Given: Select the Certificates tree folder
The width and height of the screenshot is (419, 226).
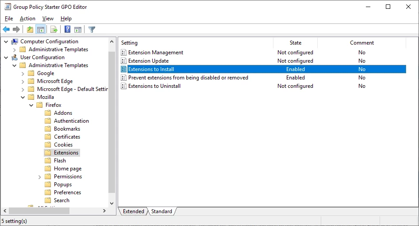Looking at the screenshot, I should (67, 137).
